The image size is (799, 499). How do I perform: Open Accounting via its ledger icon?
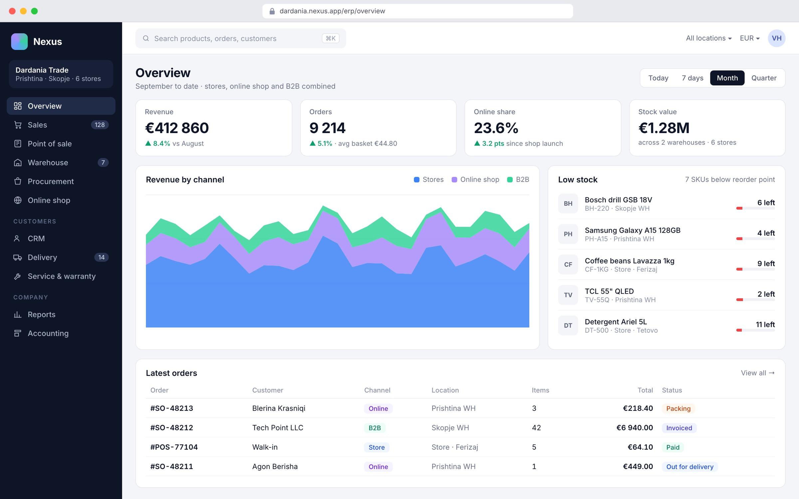18,333
